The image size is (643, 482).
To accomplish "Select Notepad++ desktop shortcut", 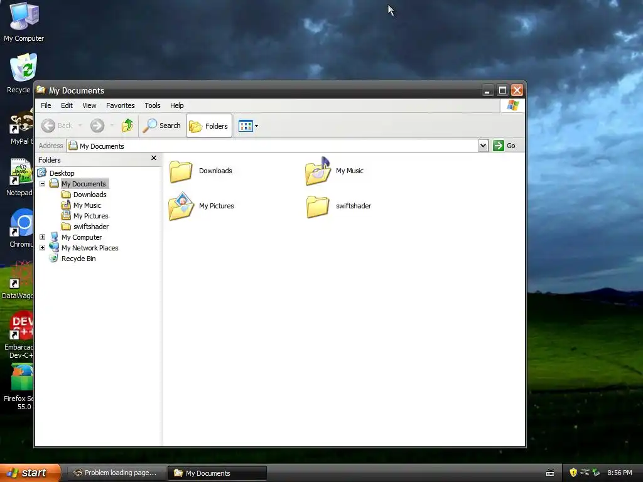I will click(x=19, y=177).
